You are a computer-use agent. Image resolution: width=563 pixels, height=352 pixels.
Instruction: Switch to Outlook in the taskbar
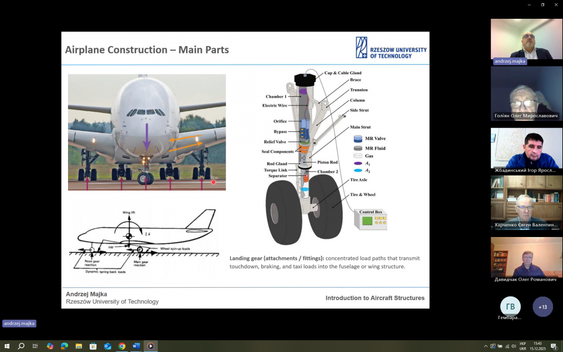[x=107, y=346]
